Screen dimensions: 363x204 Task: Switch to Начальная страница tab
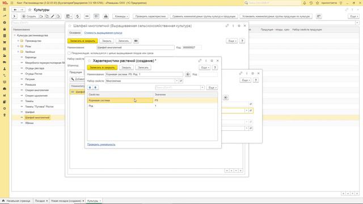point(16,201)
